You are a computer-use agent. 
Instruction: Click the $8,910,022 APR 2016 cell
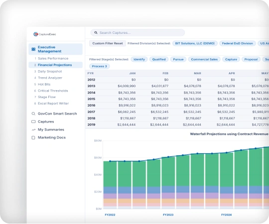click(226, 106)
